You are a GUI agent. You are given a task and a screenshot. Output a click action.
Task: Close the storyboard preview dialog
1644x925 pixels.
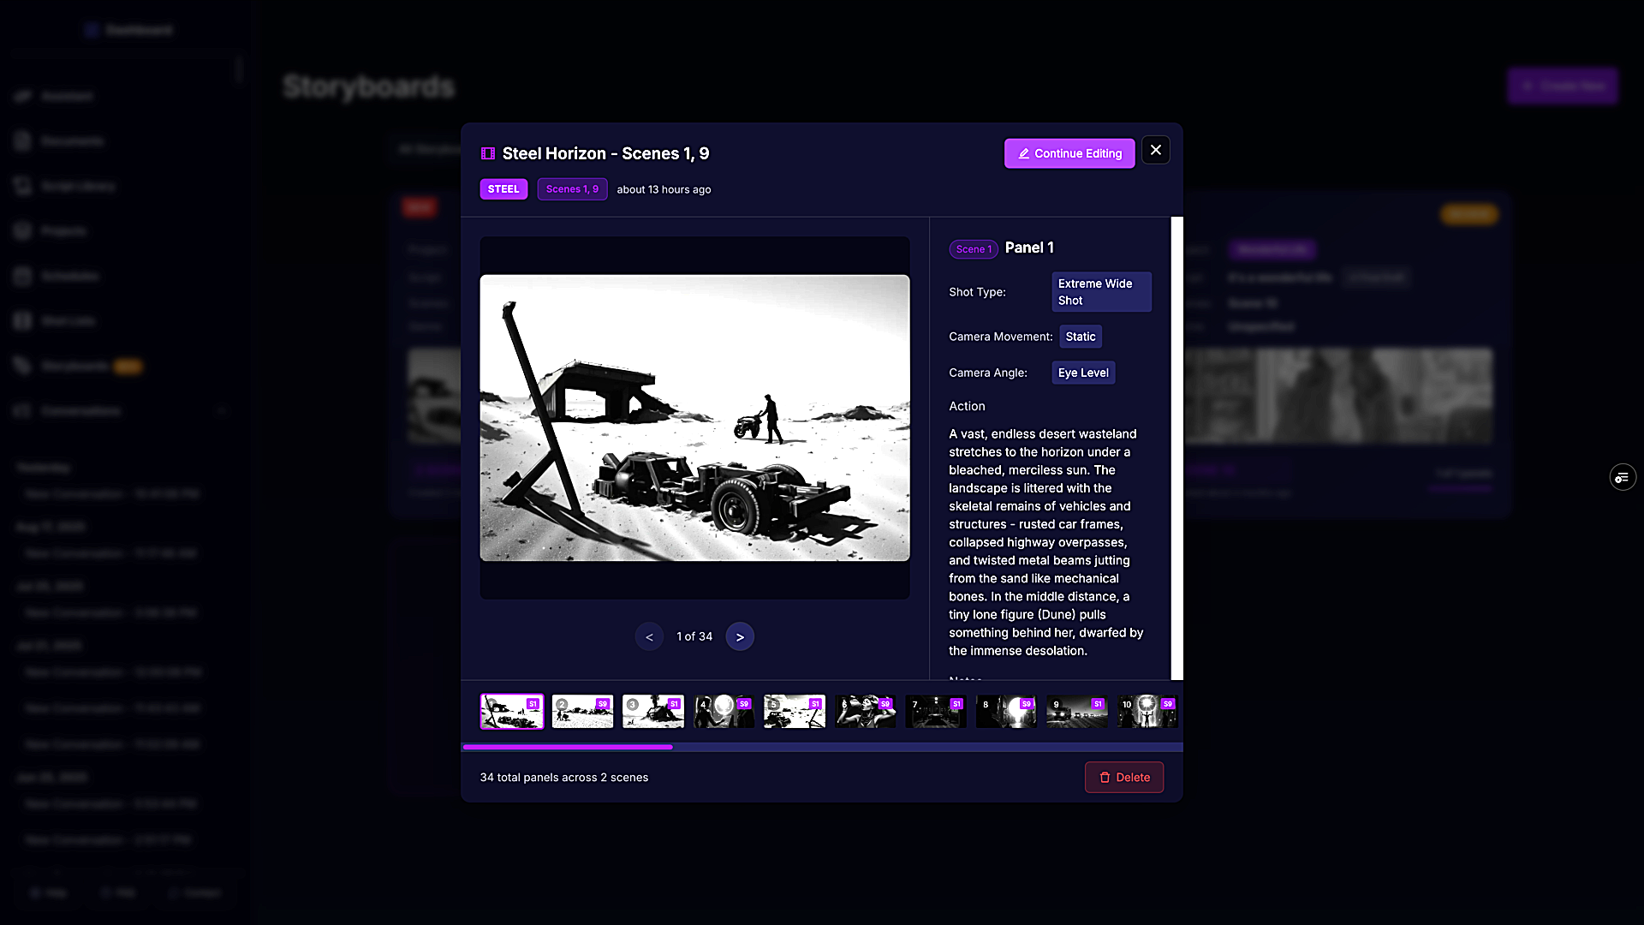point(1156,150)
